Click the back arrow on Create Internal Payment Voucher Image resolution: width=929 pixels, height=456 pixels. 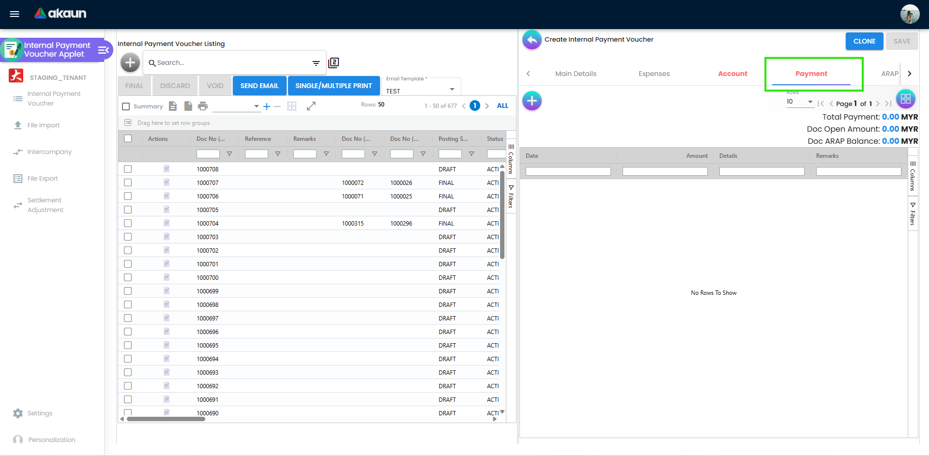click(x=532, y=40)
